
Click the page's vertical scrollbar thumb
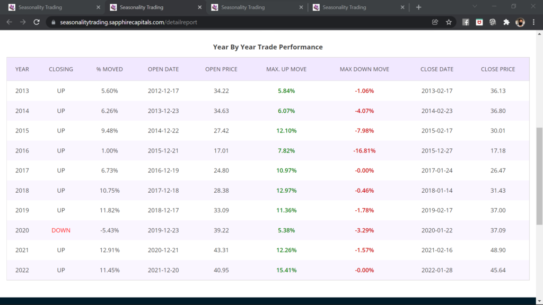[539, 176]
